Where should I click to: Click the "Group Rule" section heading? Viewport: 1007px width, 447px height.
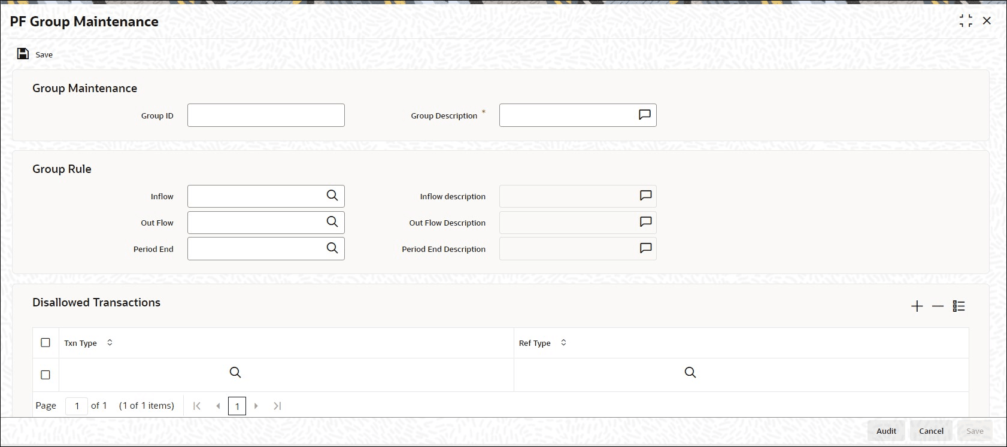point(62,169)
